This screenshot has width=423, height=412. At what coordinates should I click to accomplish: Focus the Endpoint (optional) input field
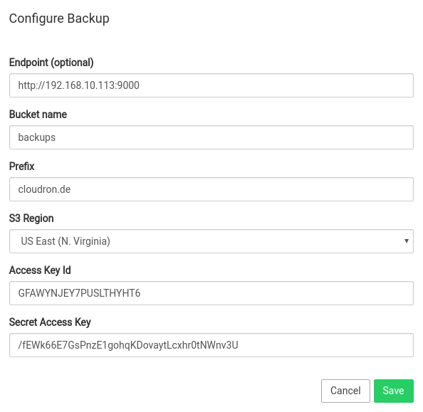[x=211, y=85]
